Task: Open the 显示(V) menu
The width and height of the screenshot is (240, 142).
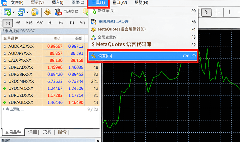Action: pos(37,3)
